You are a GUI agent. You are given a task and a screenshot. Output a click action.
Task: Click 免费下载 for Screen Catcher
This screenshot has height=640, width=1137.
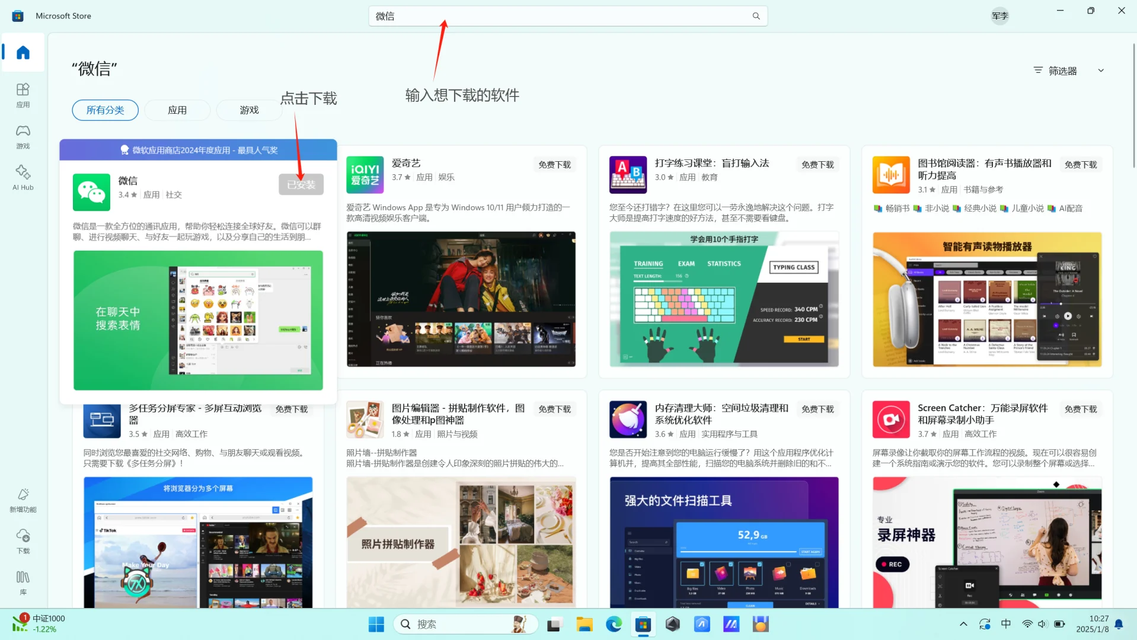tap(1080, 409)
